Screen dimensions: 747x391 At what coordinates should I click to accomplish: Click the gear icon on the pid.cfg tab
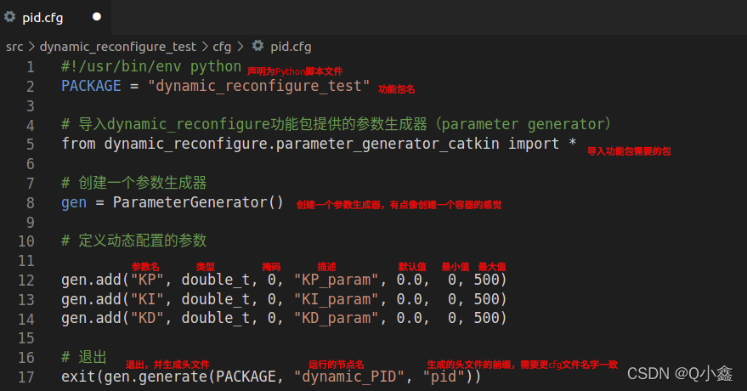[x=10, y=16]
